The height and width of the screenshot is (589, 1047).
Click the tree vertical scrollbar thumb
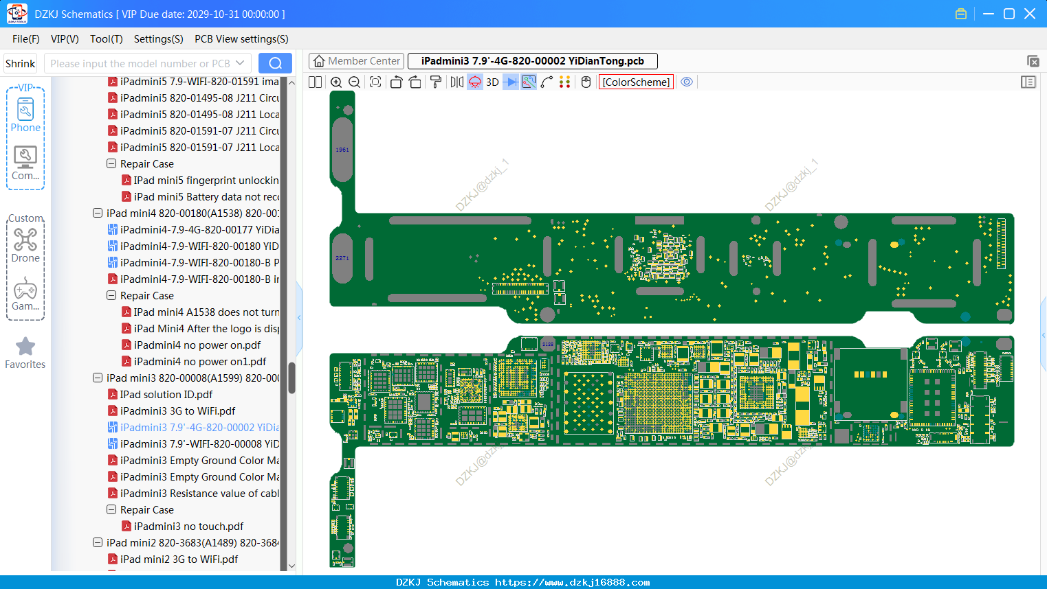(291, 378)
